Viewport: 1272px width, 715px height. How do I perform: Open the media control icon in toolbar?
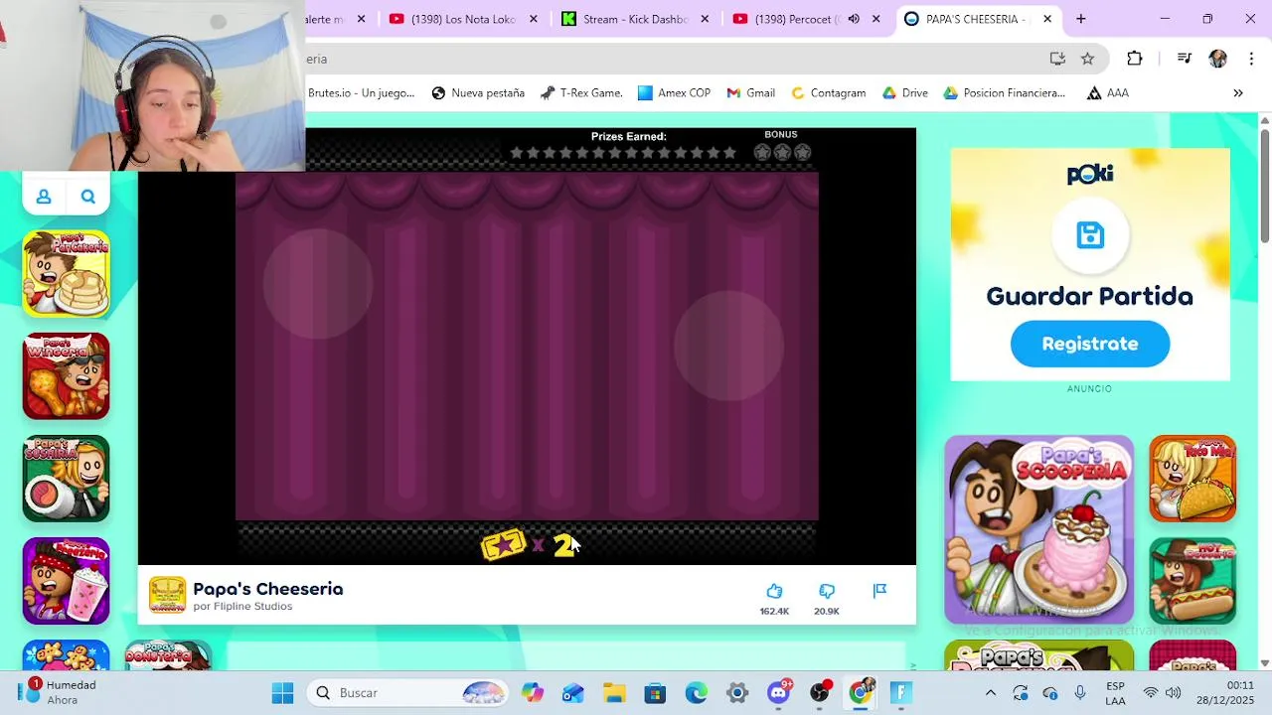pos(1184,59)
